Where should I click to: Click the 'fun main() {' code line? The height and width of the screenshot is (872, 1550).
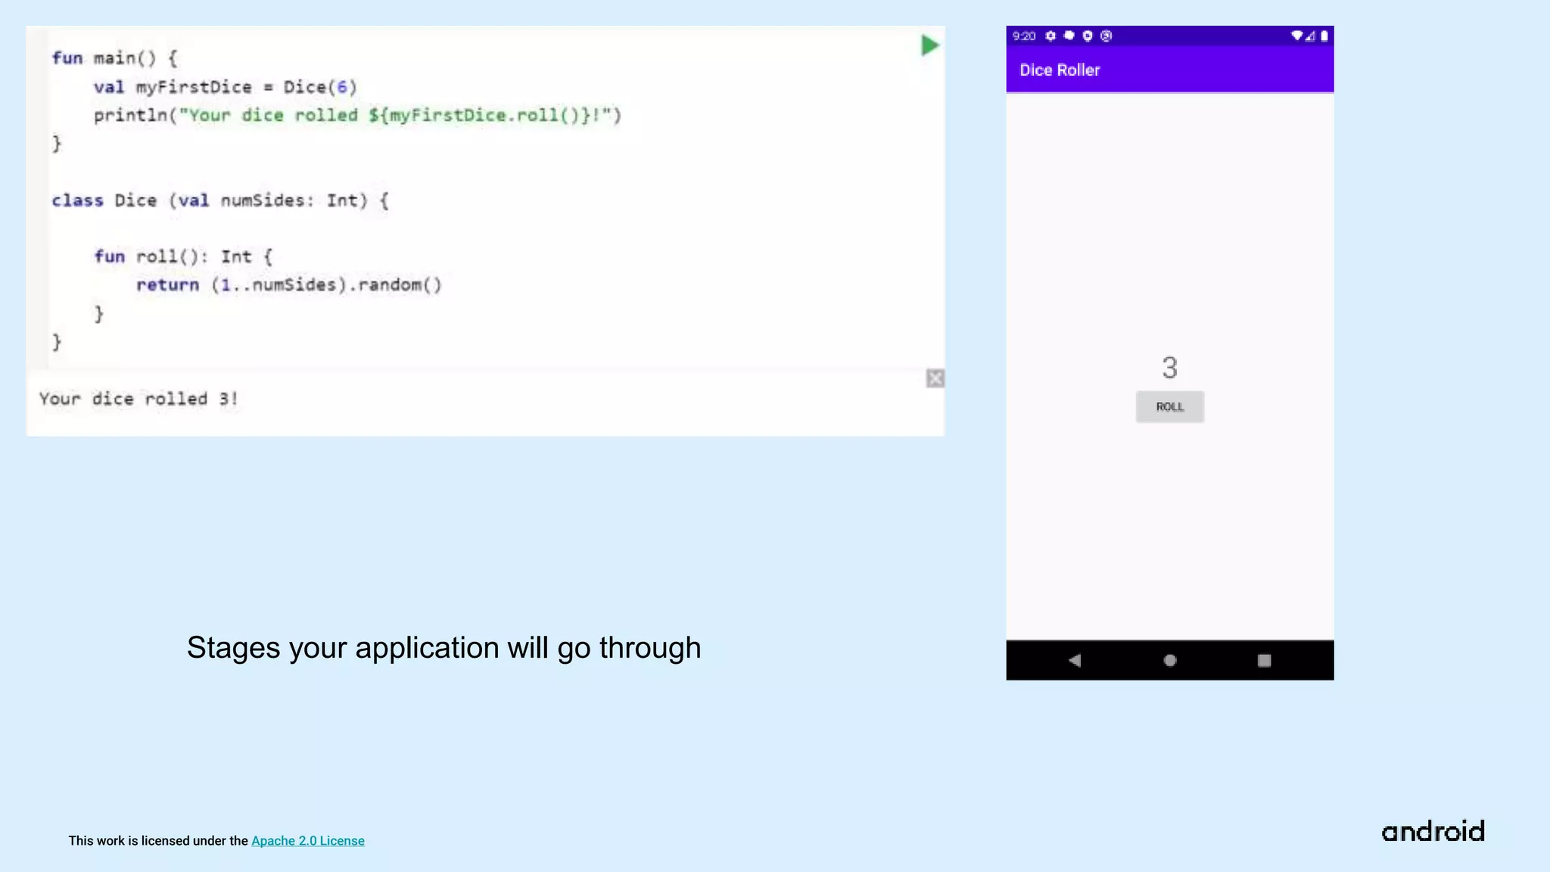point(114,58)
